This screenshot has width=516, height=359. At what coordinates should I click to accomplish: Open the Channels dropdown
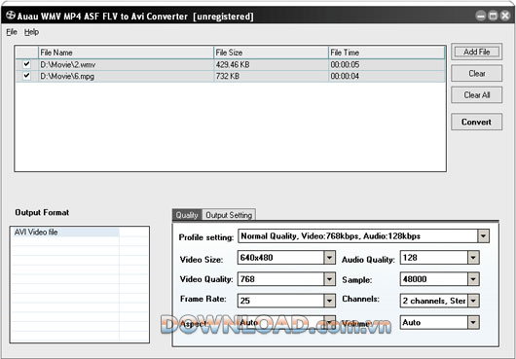click(x=473, y=301)
